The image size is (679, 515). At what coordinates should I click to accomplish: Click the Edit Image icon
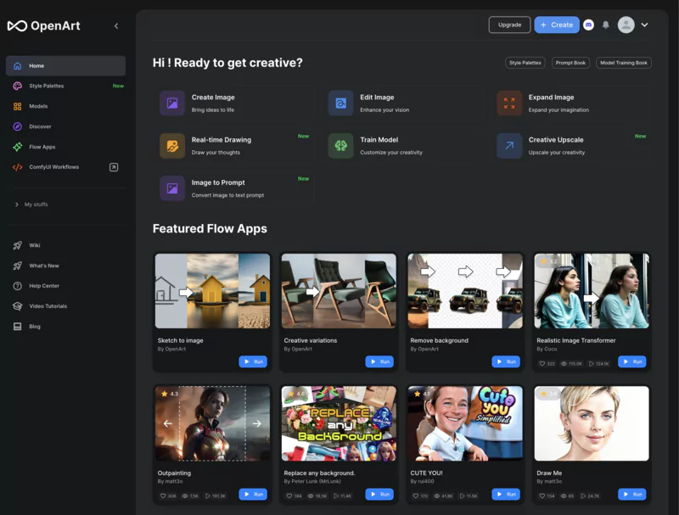pos(341,103)
